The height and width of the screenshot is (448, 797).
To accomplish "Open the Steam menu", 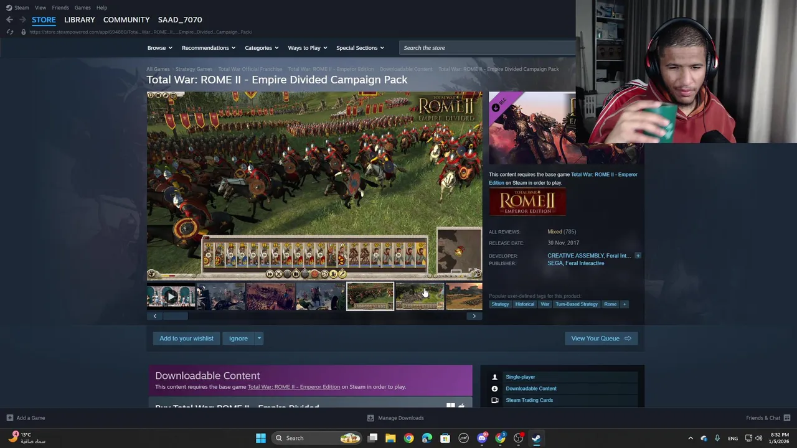I will pyautogui.click(x=17, y=7).
